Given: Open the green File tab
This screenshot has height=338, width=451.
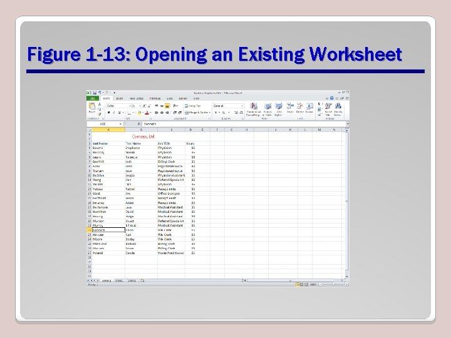Looking at the screenshot, I should point(92,98).
